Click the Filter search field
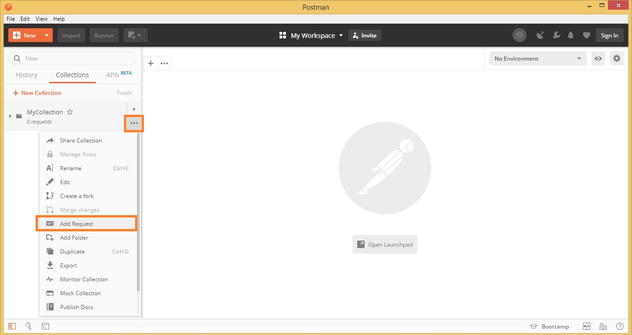The width and height of the screenshot is (632, 335). (72, 58)
